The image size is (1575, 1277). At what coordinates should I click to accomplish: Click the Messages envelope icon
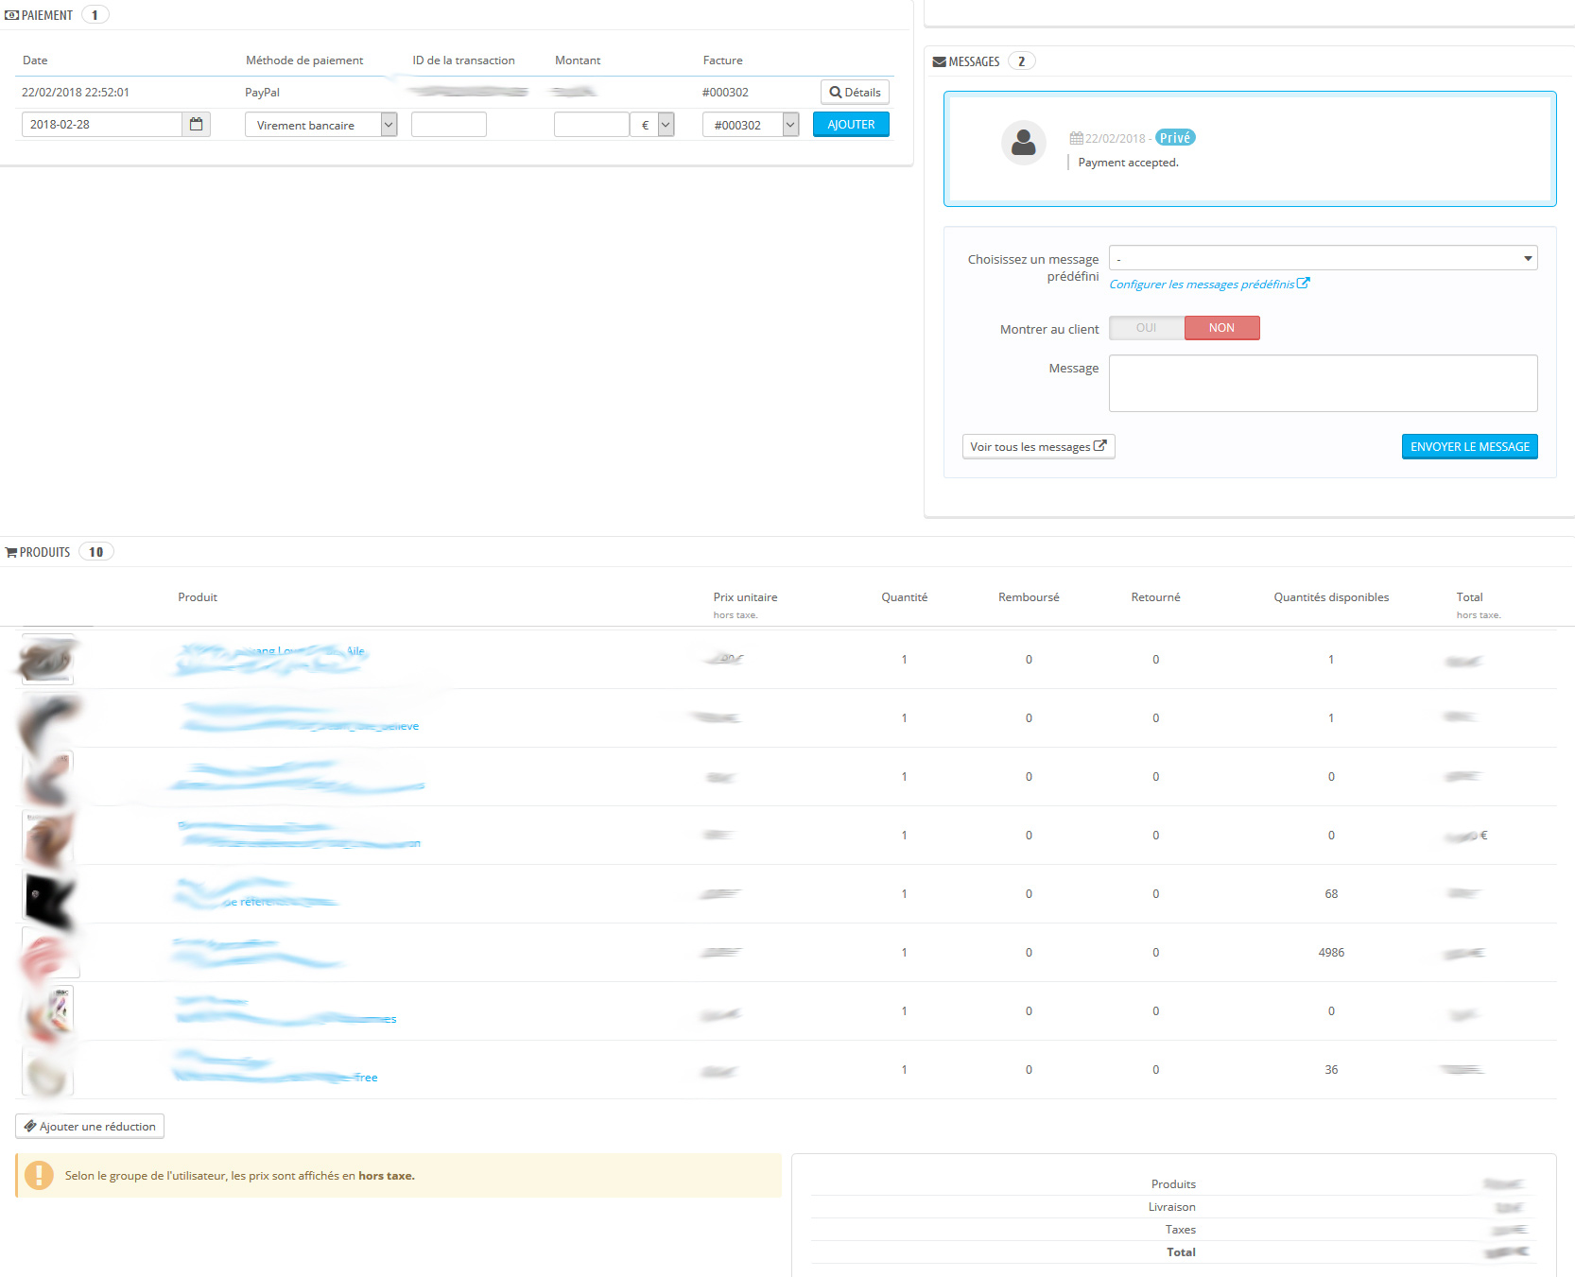939,62
